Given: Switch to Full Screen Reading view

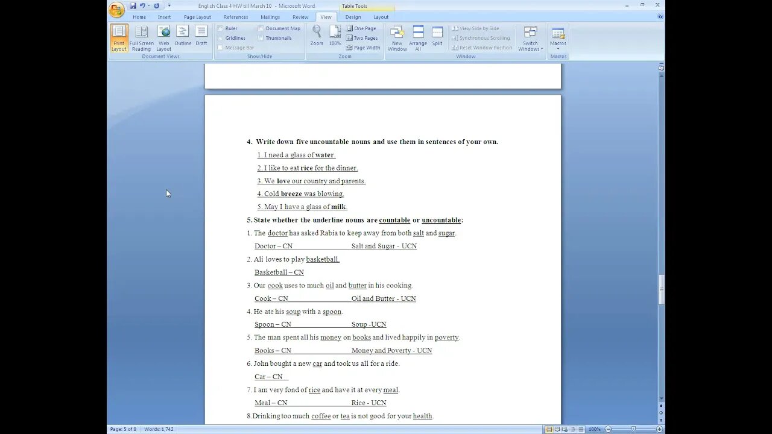Looking at the screenshot, I should [x=141, y=38].
